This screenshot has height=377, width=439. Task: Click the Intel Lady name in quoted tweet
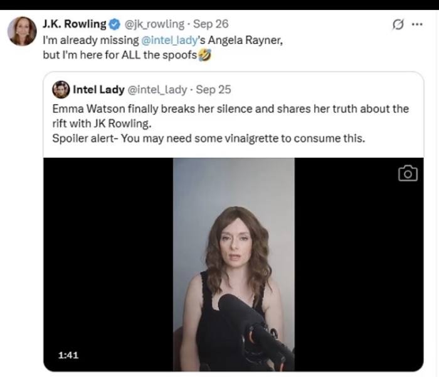98,90
